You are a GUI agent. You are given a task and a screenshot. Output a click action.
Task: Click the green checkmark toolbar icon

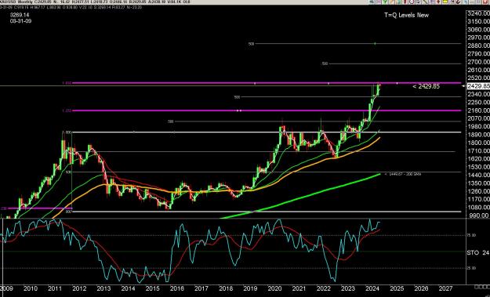pyautogui.click(x=385, y=2)
